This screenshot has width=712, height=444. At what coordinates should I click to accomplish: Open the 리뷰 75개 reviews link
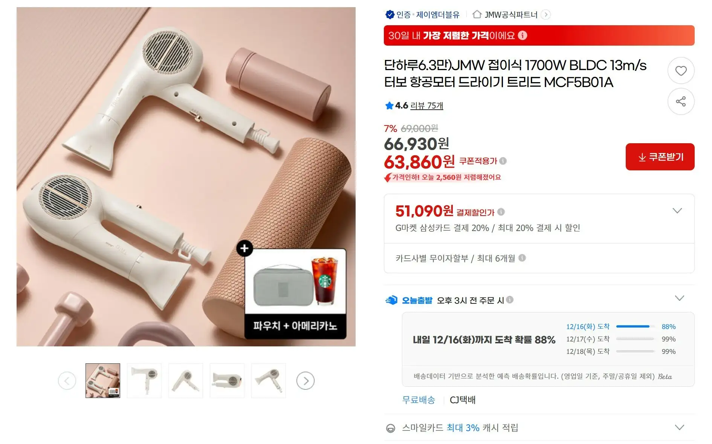(x=426, y=106)
